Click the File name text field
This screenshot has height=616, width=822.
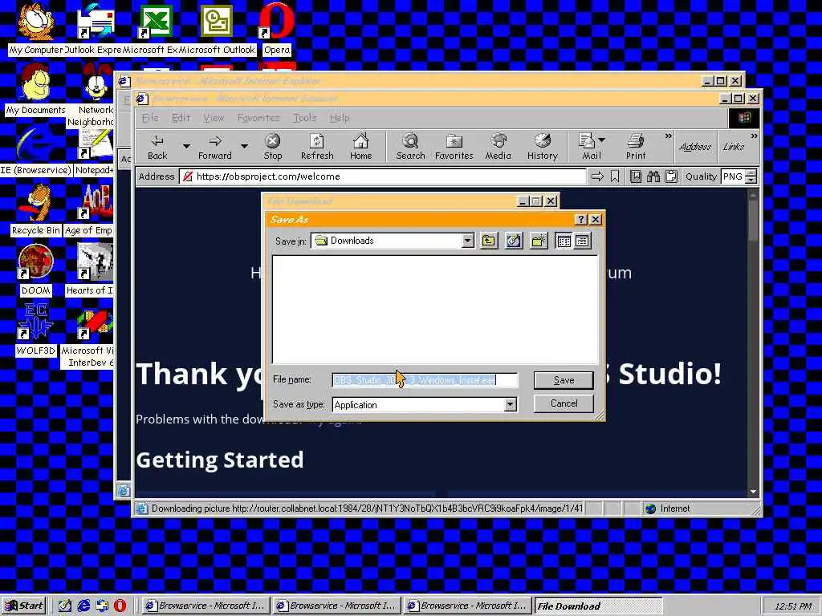425,380
